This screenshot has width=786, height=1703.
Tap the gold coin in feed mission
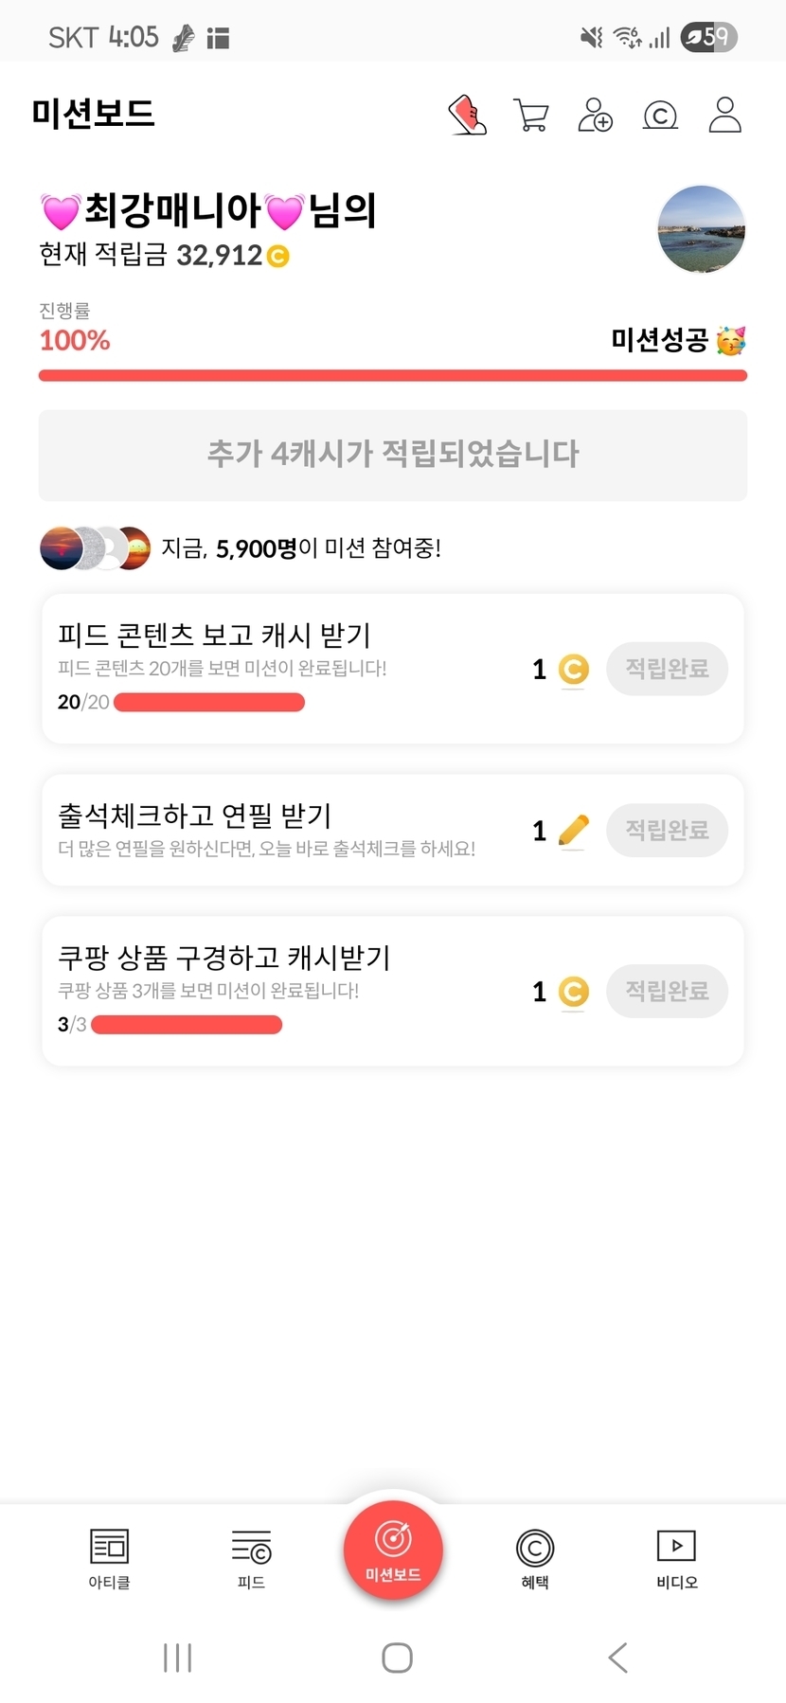(573, 669)
